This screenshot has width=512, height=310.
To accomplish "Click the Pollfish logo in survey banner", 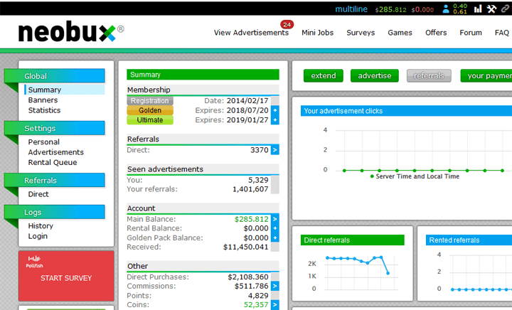I will (x=34, y=262).
